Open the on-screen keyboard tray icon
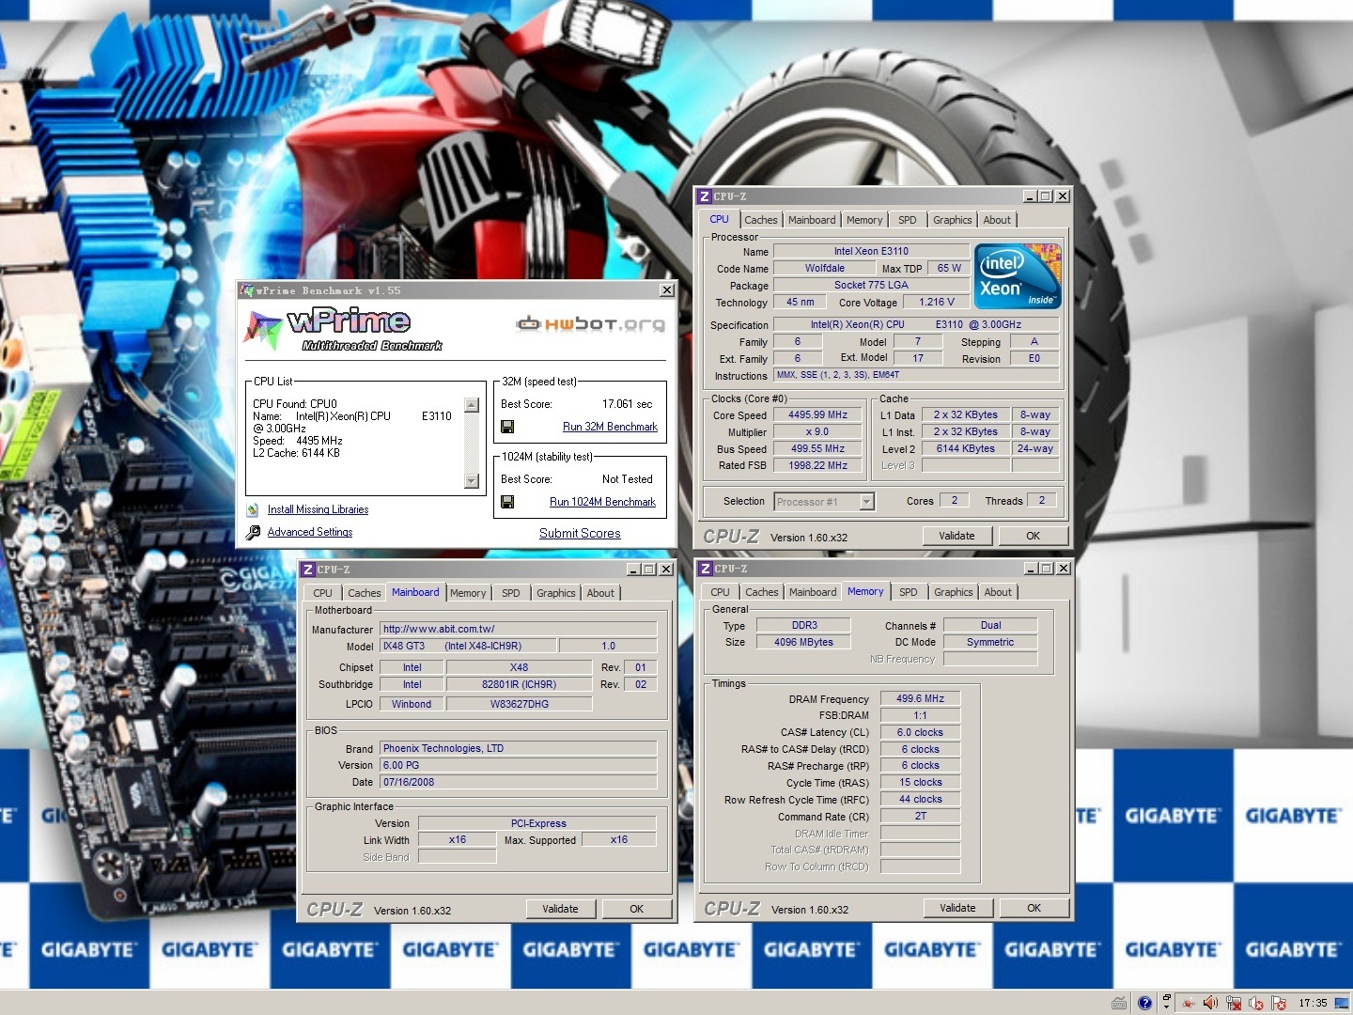 pos(1119,1003)
